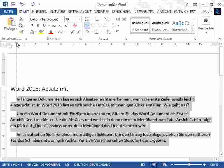Cut the selected text
The height and width of the screenshot is (168, 224).
coord(21,19)
